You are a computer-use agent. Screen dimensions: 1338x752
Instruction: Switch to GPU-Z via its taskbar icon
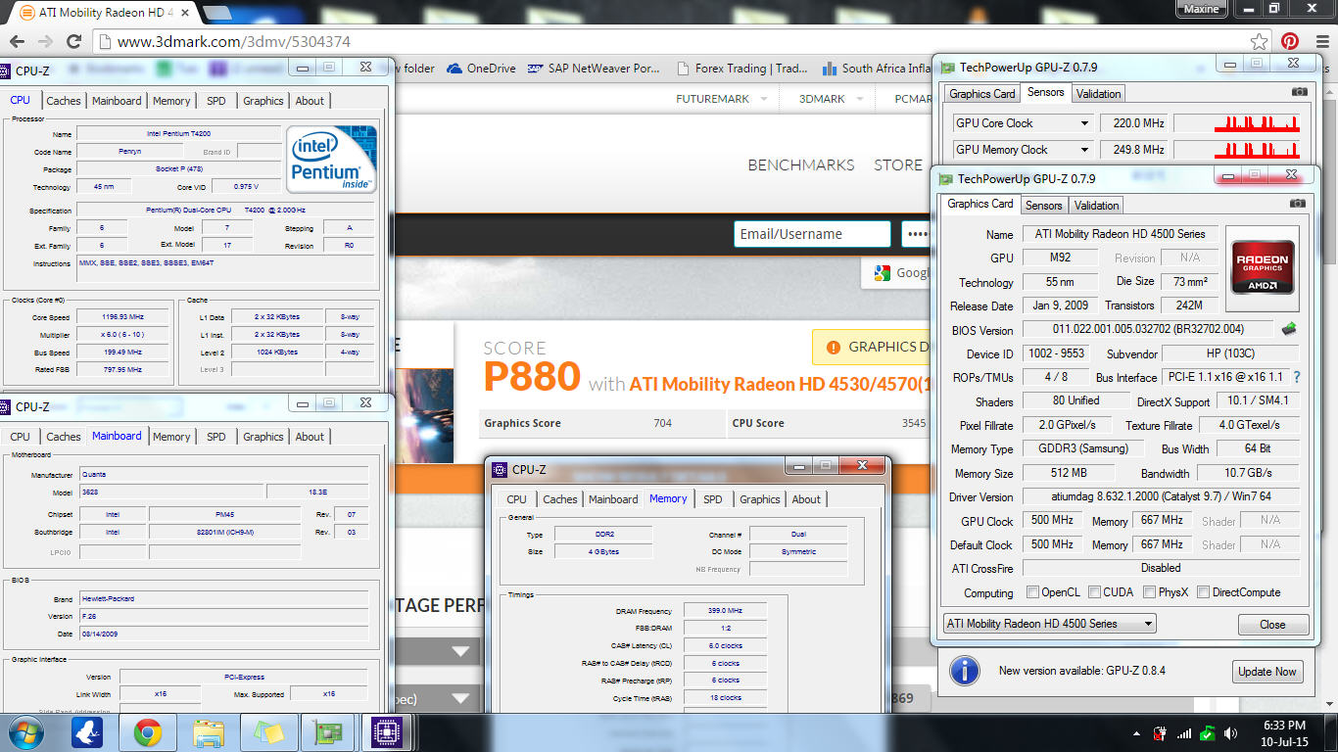(x=328, y=732)
